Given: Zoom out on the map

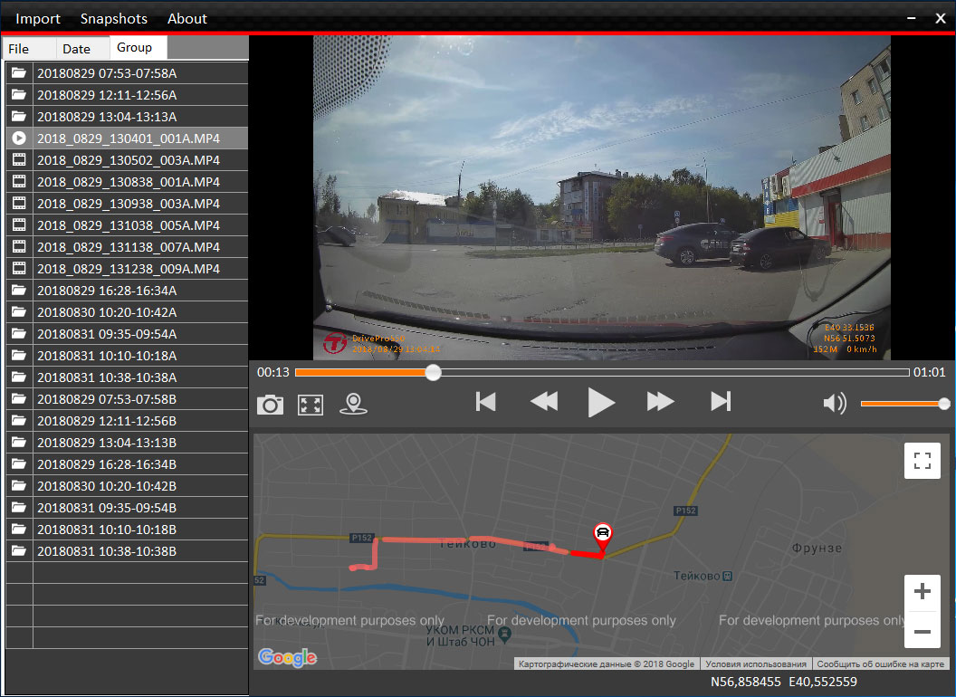Looking at the screenshot, I should pos(923,631).
